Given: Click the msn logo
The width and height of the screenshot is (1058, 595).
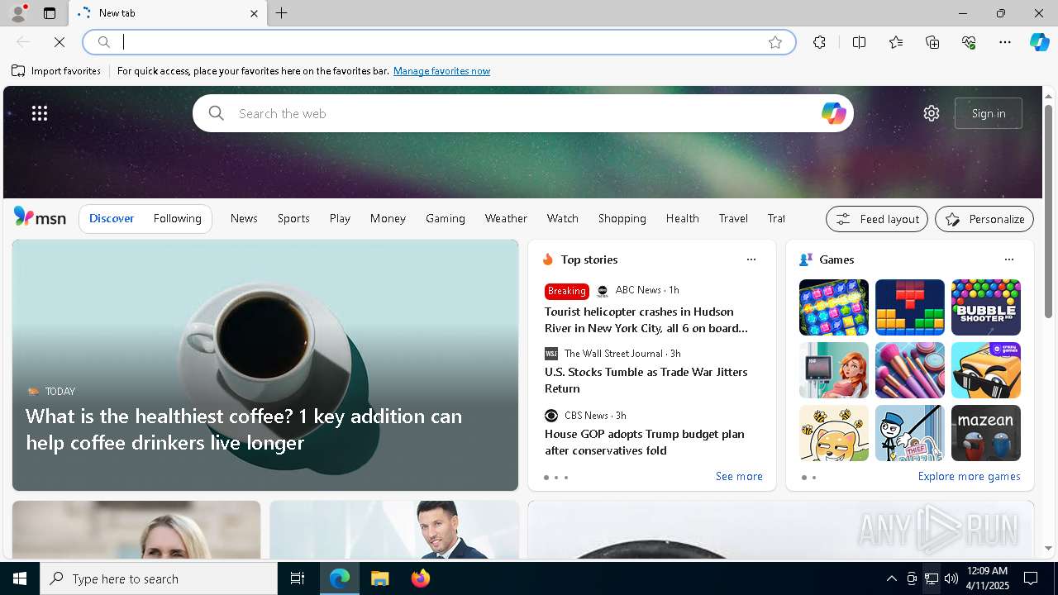Looking at the screenshot, I should 40,217.
